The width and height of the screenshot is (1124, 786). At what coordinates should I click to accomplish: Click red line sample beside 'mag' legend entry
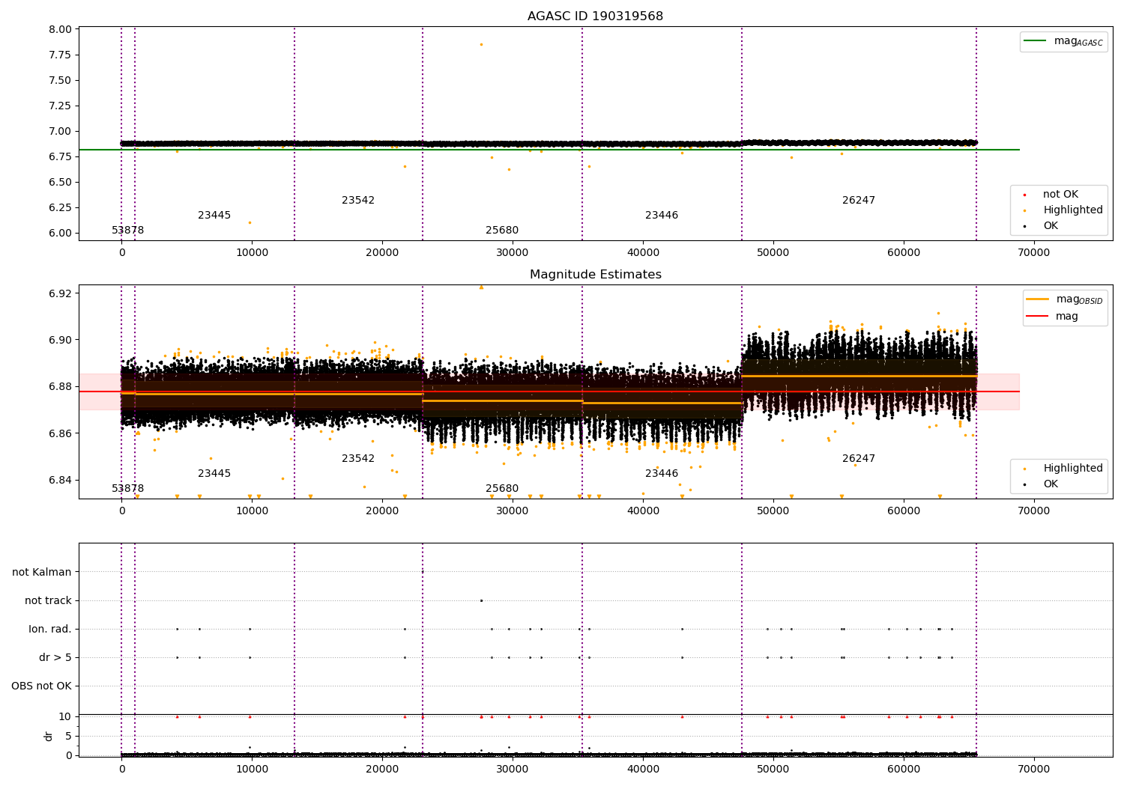click(1037, 317)
